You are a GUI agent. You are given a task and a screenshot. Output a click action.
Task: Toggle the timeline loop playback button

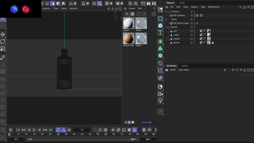click(x=58, y=130)
